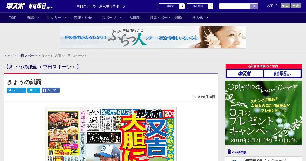Click the 東京中日スポーツ logo in header

pos(41,6)
